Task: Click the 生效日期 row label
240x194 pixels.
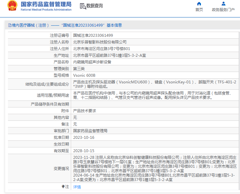Action: [x=61, y=144]
